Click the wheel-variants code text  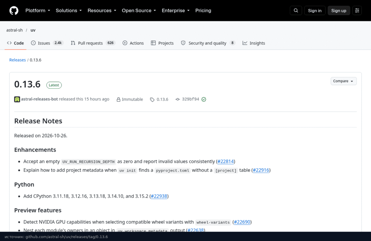213,222
